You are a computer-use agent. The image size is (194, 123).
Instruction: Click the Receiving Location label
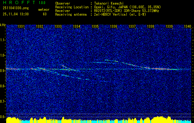[x=72, y=7]
